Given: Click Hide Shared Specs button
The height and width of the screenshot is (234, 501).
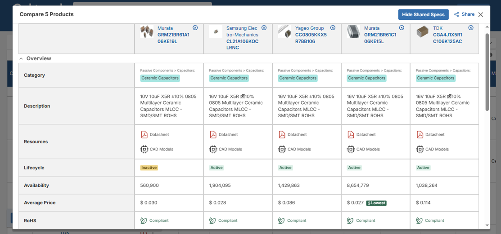Looking at the screenshot, I should pyautogui.click(x=424, y=15).
